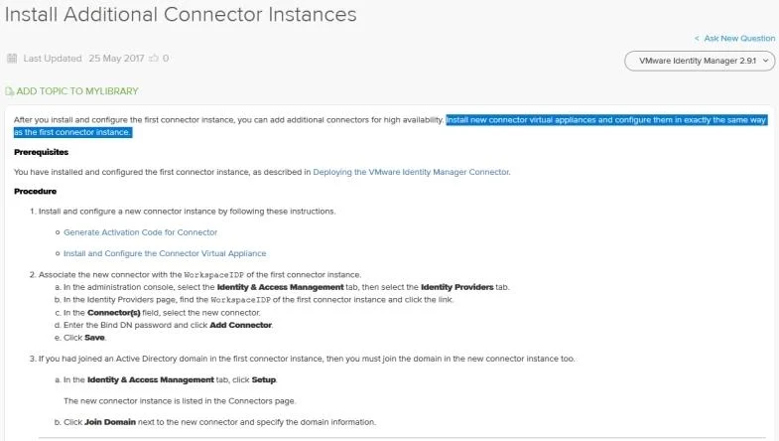
Task: Click ADD TOPIC TO MYLIBRARY
Action: tap(77, 91)
